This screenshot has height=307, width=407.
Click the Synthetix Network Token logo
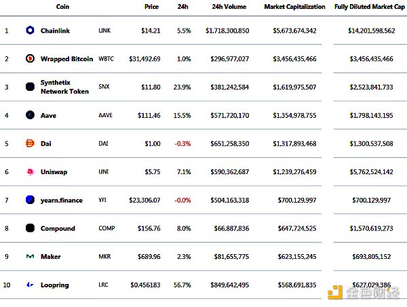tap(30, 87)
